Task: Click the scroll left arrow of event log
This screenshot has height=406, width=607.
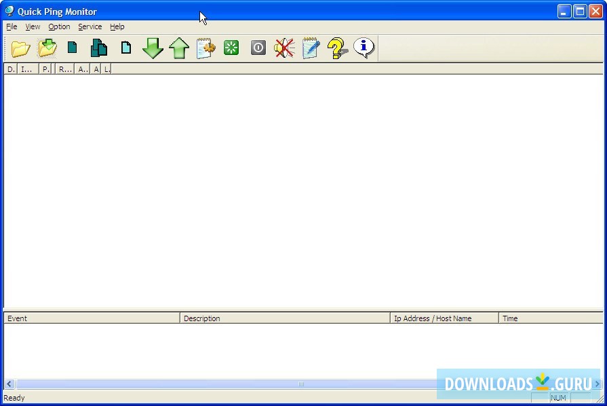Action: (9, 384)
